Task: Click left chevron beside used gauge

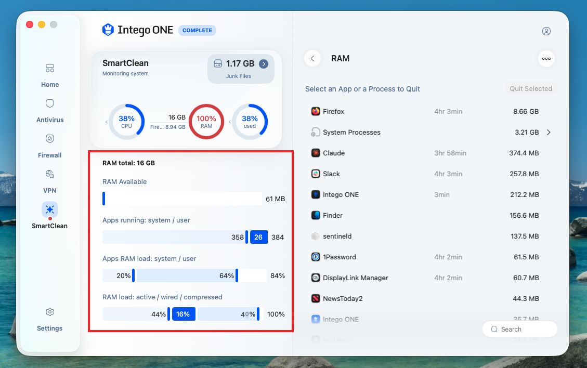Action: pos(229,122)
